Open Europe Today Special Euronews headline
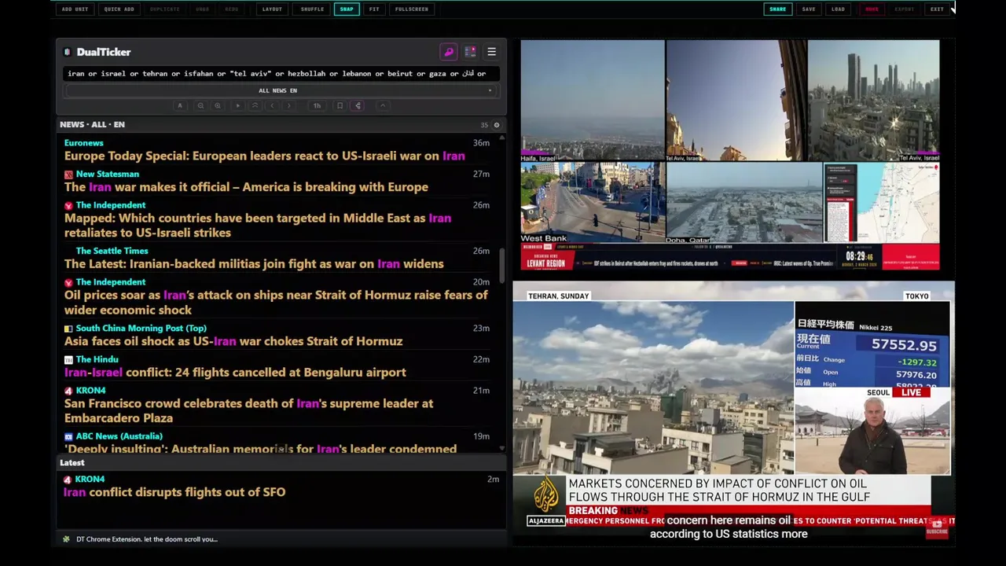 click(x=264, y=156)
